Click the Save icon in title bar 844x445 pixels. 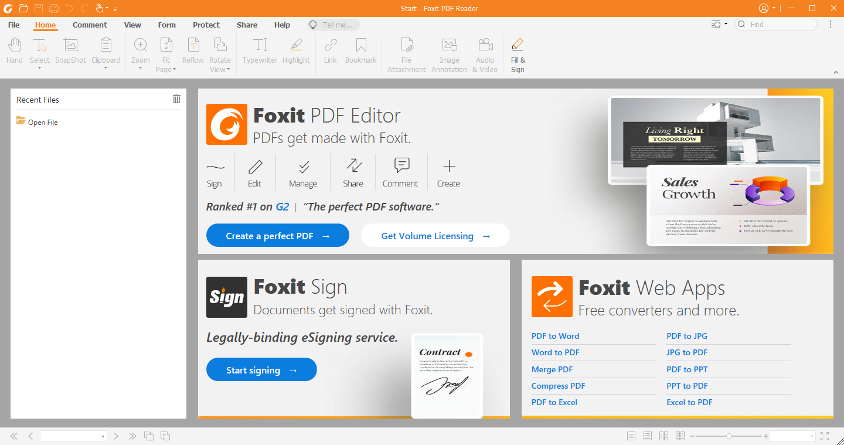pyautogui.click(x=39, y=8)
